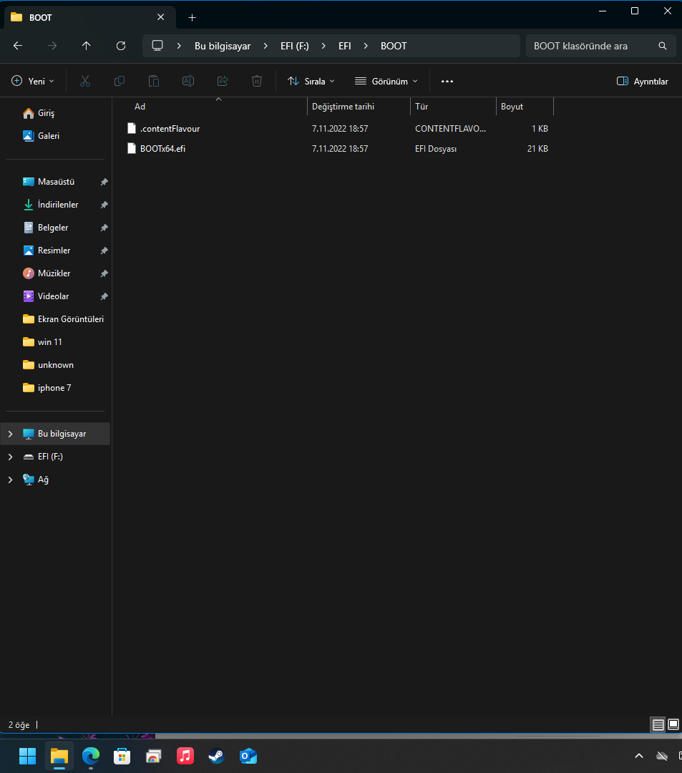Open a new tab with plus button
Screen dimensions: 682x773
coord(192,17)
